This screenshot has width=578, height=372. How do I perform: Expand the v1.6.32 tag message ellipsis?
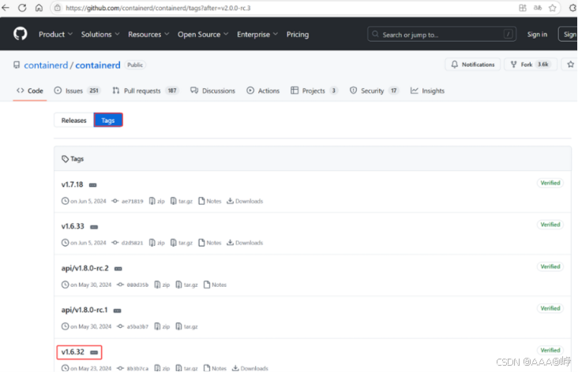pos(94,352)
